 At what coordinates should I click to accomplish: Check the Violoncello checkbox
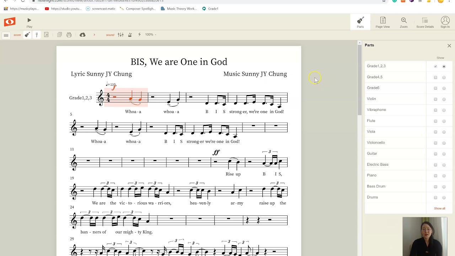coord(435,143)
